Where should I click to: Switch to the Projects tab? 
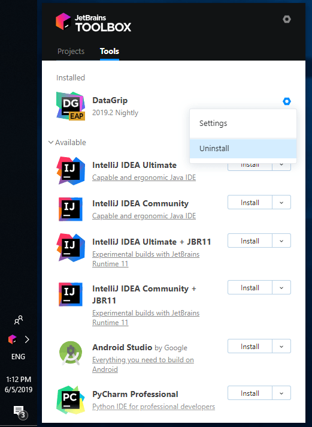coord(71,51)
